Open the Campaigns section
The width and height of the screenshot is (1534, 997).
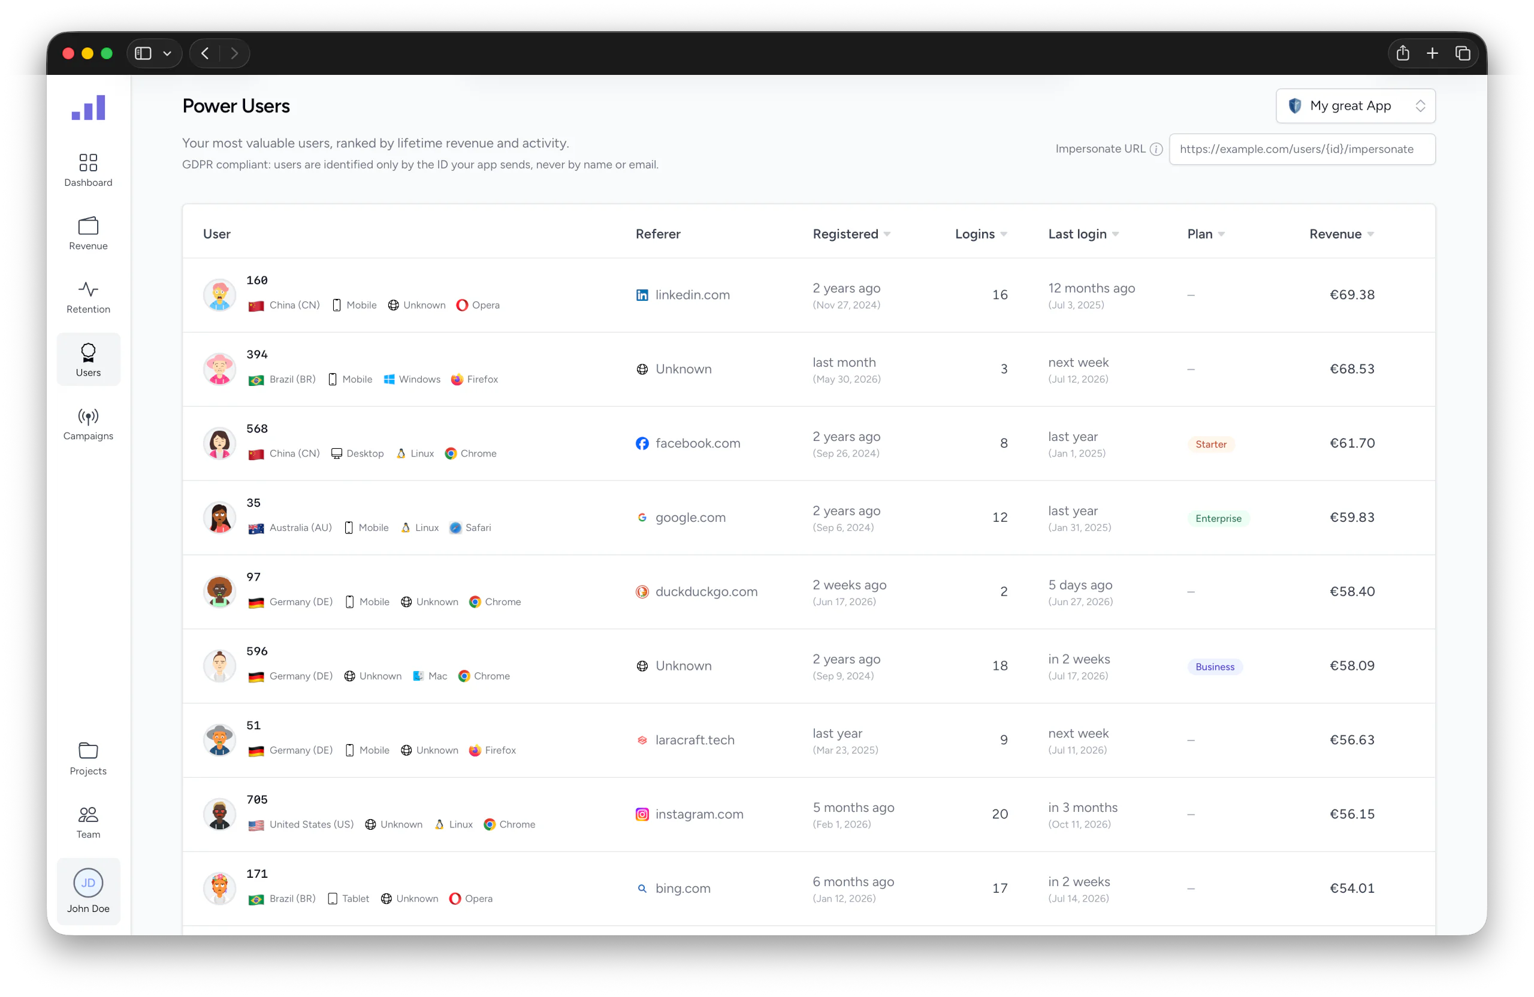click(88, 424)
